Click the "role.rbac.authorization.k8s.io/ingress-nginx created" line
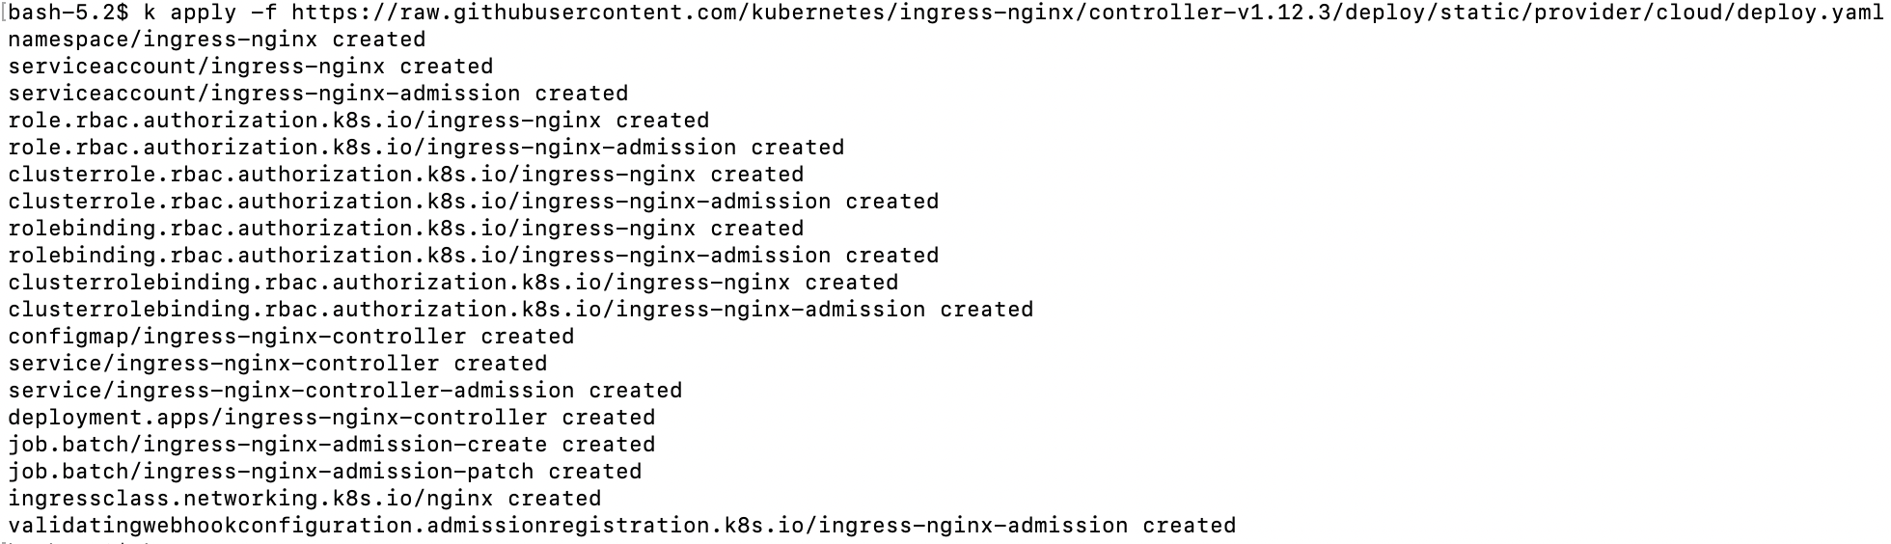Screen dimensions: 1891x544 pos(358,121)
